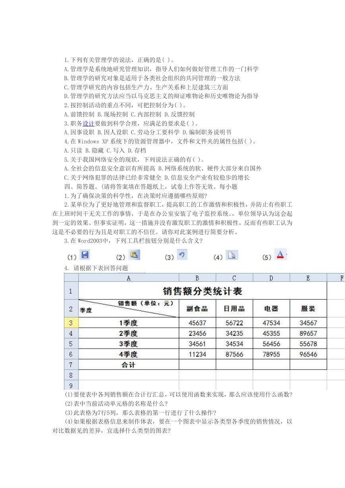Select column A header
Viewport: 345px width, 488px height.
[x=129, y=278]
